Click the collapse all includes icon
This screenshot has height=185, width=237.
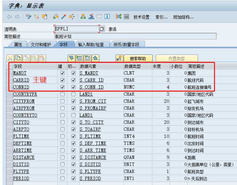pyautogui.click(x=95, y=58)
